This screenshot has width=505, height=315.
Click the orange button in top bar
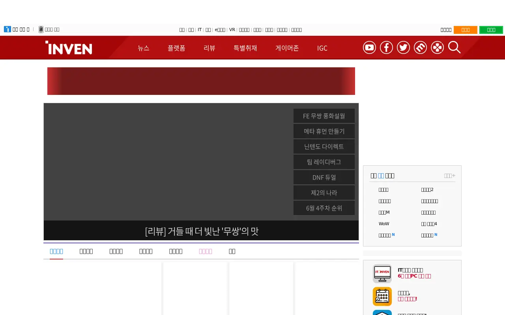[x=466, y=30]
